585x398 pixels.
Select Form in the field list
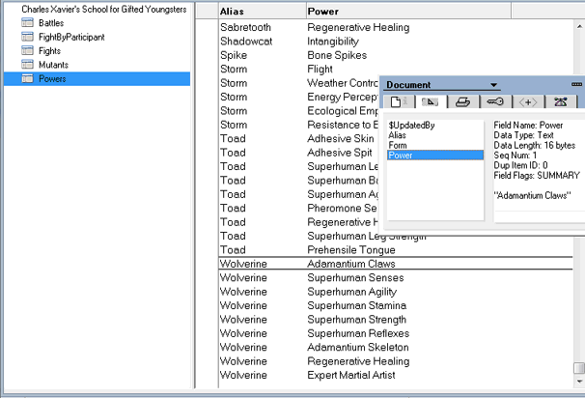coord(398,145)
